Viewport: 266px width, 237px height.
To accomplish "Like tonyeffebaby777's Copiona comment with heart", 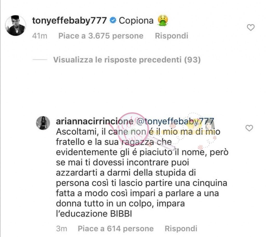I will 251,27.
